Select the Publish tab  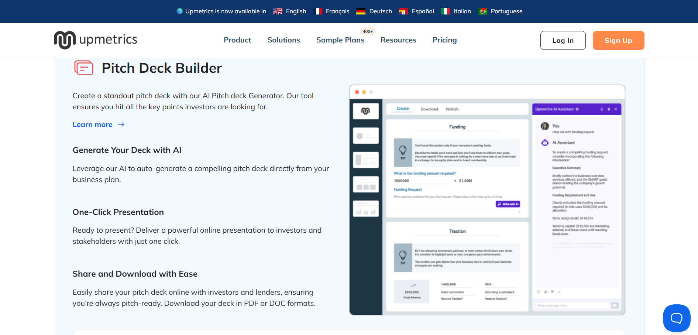pos(452,109)
